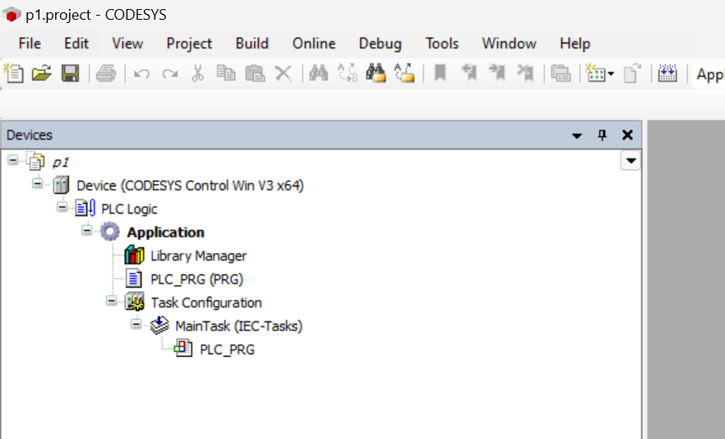Open the Devices panel options dropdown arrow
725x439 pixels.
click(576, 136)
